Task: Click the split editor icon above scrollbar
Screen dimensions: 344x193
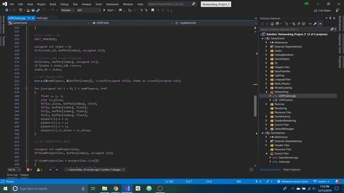Action: pos(255,28)
